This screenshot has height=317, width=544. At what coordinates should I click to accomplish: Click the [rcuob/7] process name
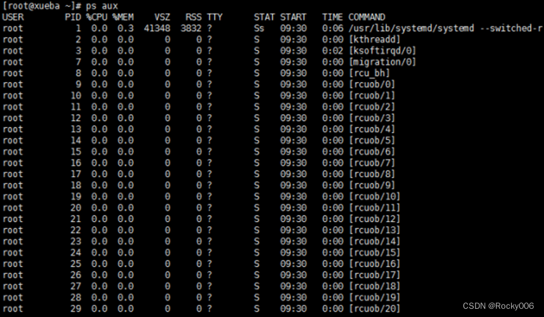click(372, 163)
